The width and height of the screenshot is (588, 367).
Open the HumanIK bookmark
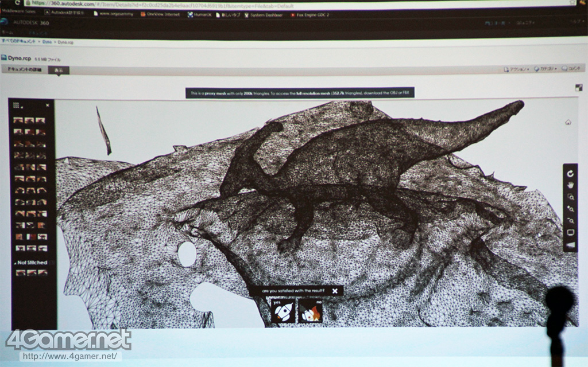pos(199,14)
